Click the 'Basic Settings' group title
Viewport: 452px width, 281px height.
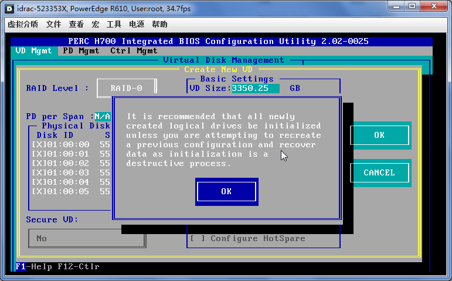pyautogui.click(x=237, y=79)
